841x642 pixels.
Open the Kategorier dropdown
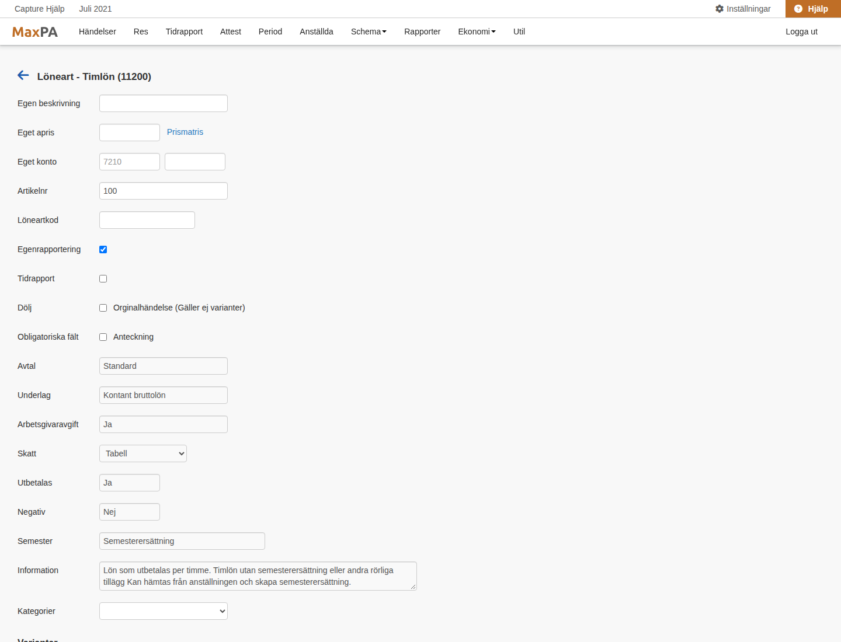[x=164, y=611]
